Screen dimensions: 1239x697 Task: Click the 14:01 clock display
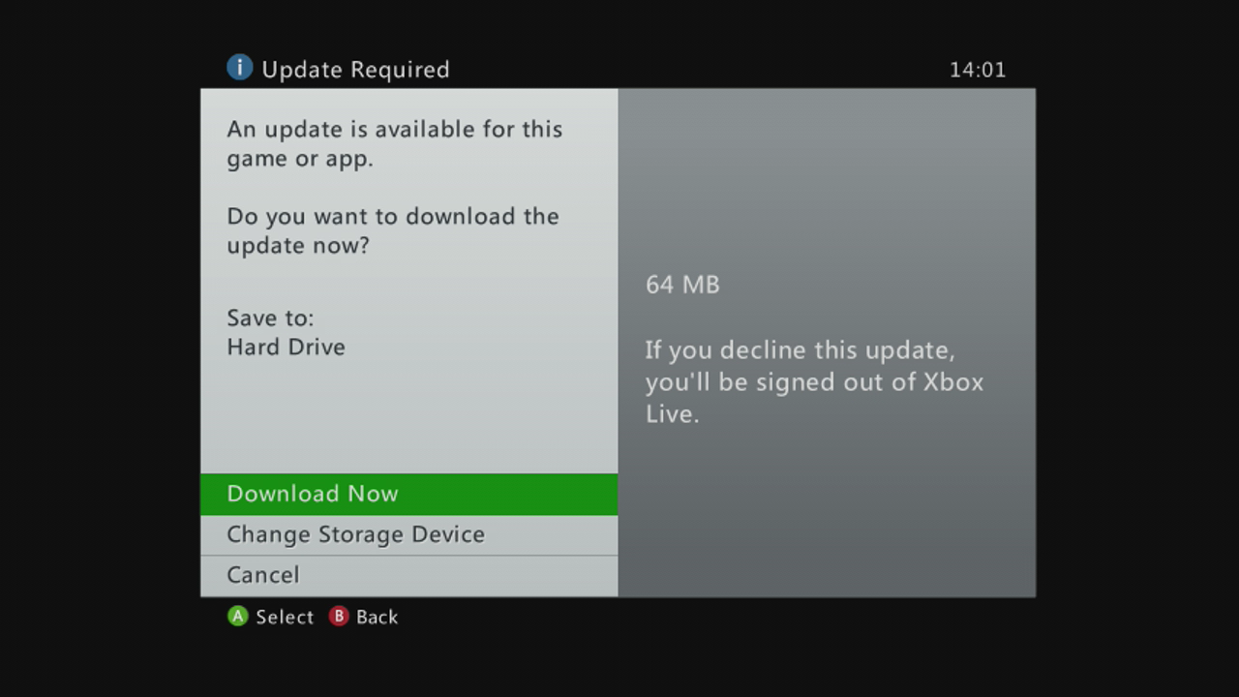click(978, 70)
